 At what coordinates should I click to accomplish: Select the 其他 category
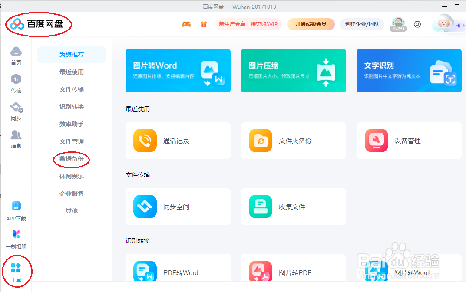[72, 211]
